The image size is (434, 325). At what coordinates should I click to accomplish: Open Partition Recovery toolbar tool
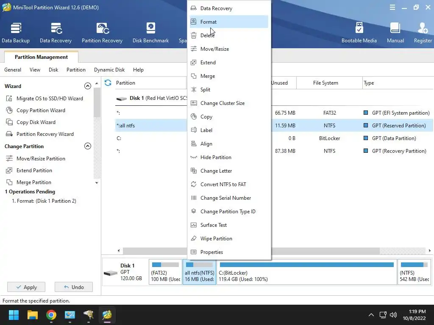coord(102,33)
